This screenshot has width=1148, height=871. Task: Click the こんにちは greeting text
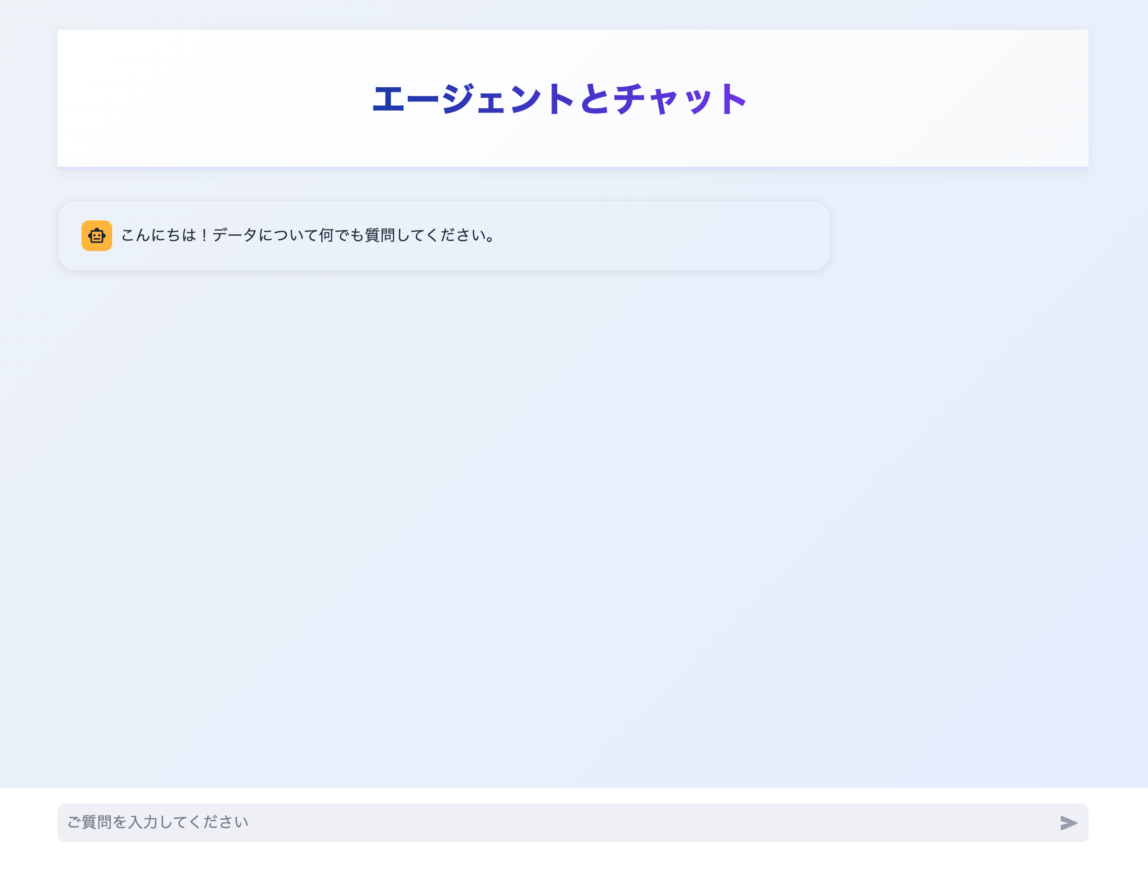[307, 235]
